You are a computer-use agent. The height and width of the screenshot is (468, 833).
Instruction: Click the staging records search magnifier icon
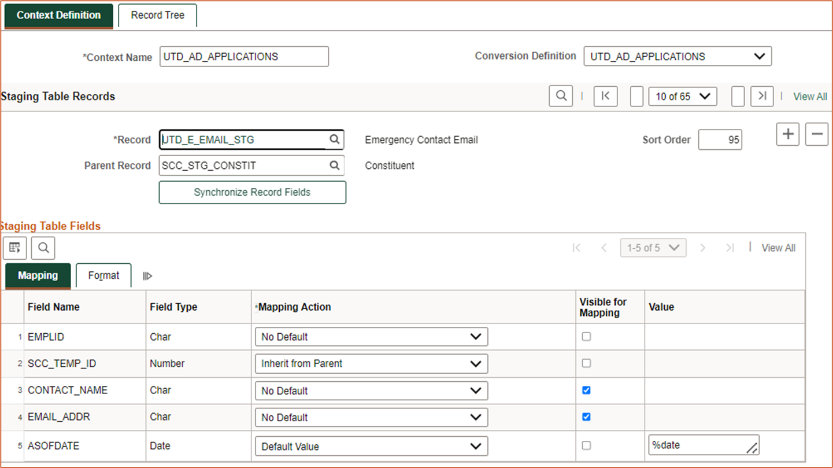pos(561,96)
